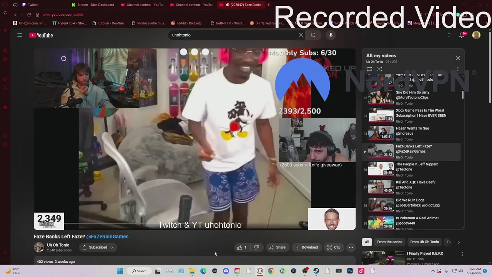This screenshot has width=492, height=277.
Task: Play She Did Him So Dirty playlist video
Action: click(x=411, y=98)
